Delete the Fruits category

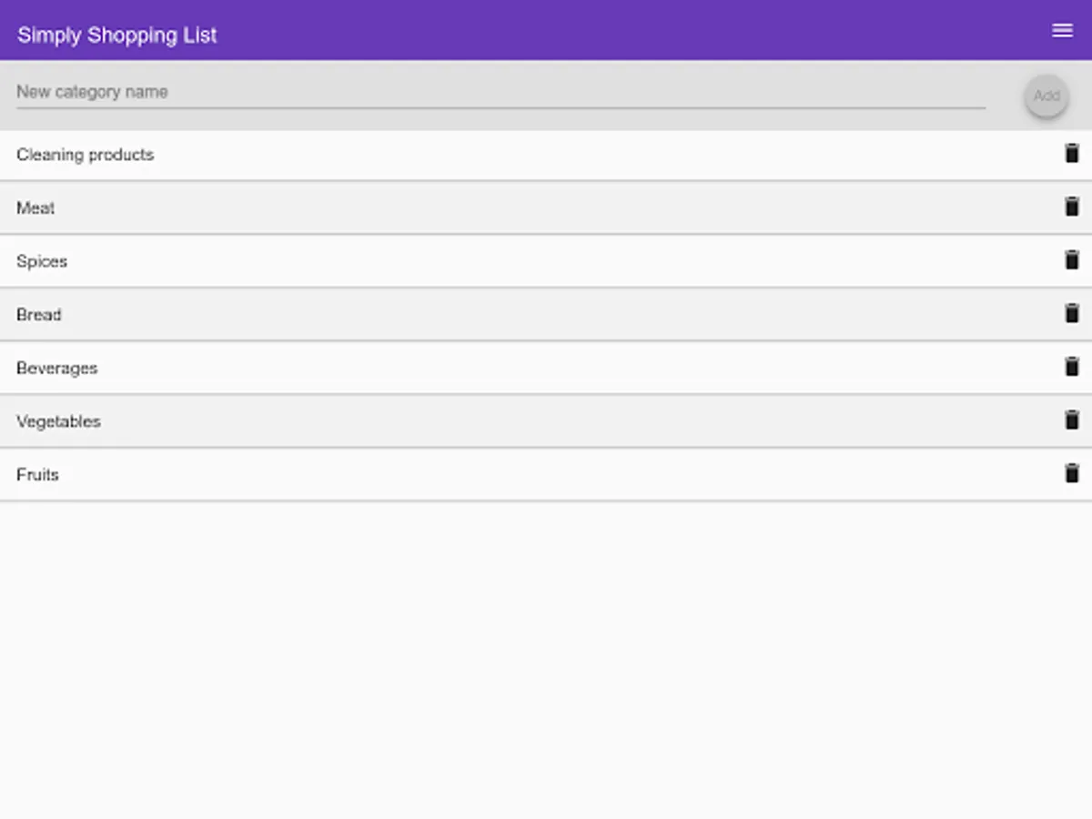coord(1072,473)
